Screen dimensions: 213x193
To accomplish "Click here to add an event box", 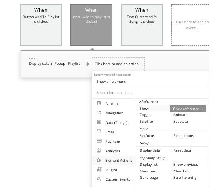I will (x=190, y=25).
